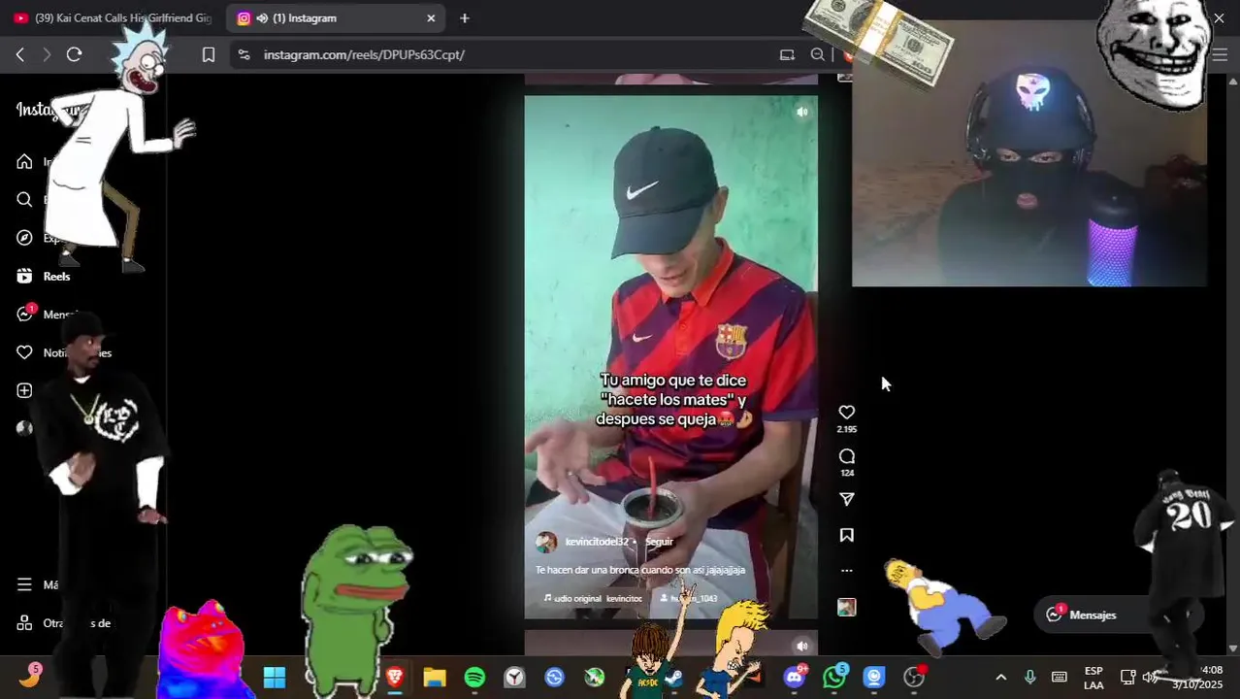The image size is (1240, 699).
Task: Open Instagram messages with the notification badge
Action: [x=26, y=314]
